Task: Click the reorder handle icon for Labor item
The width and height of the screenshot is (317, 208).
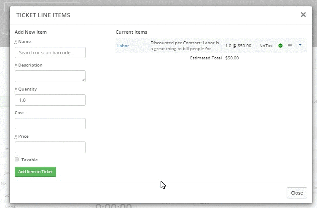Action: click(290, 45)
